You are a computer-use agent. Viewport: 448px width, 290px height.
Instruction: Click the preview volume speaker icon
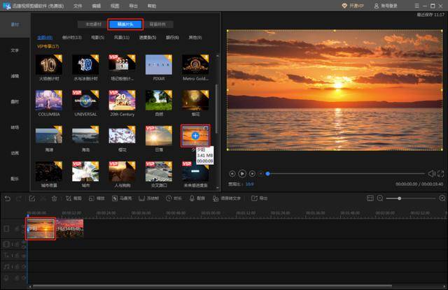pos(432,173)
